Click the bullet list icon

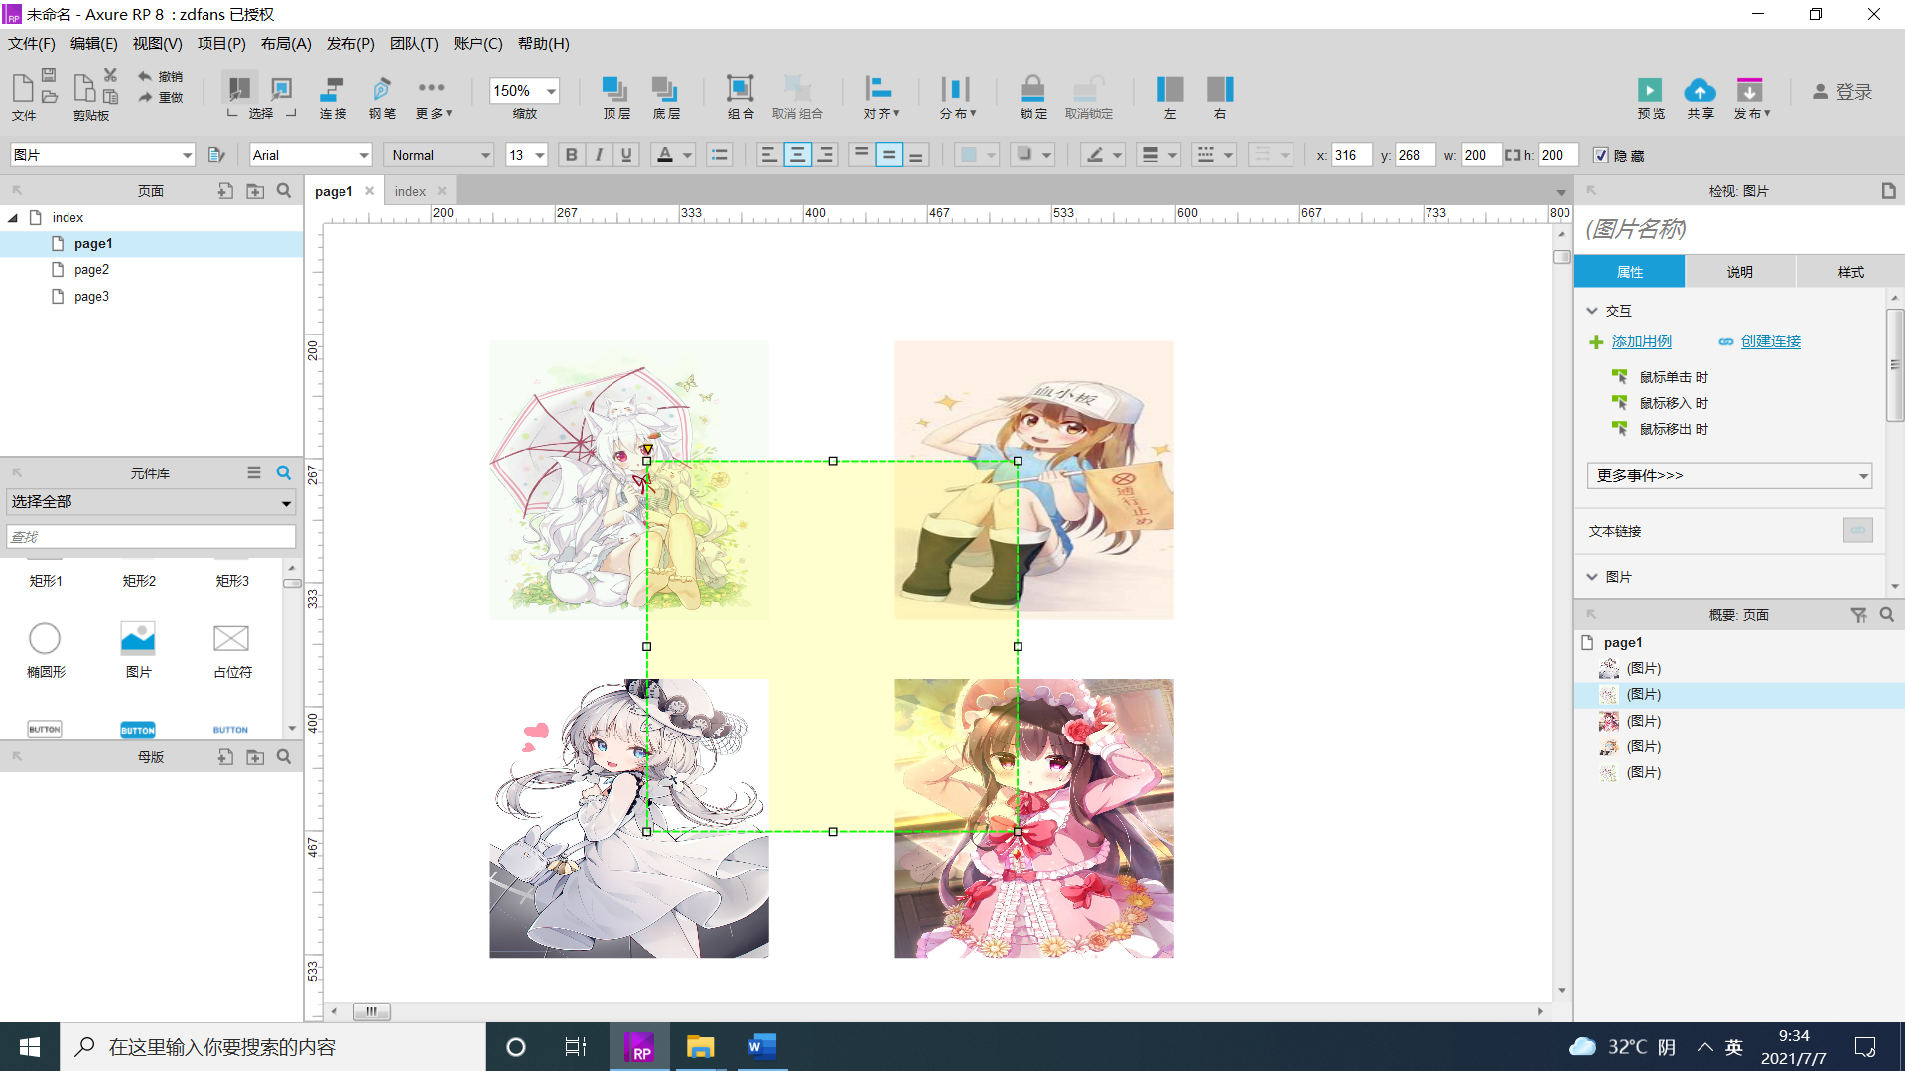click(719, 155)
